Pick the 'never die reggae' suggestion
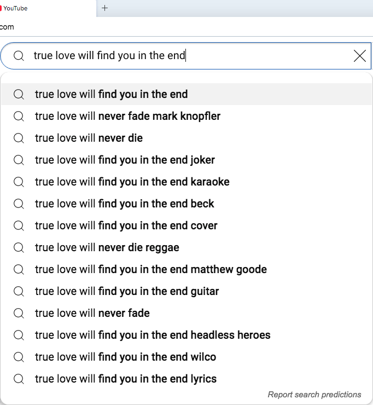 click(107, 247)
